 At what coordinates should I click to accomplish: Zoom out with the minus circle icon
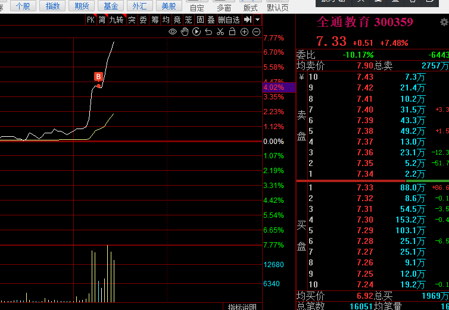coord(256,32)
